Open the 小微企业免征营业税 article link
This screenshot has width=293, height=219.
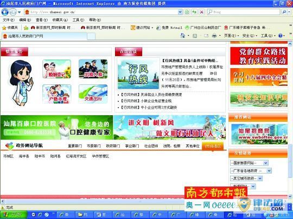pos(146,101)
